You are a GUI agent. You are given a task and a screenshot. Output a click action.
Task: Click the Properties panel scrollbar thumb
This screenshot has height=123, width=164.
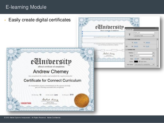[158, 44]
